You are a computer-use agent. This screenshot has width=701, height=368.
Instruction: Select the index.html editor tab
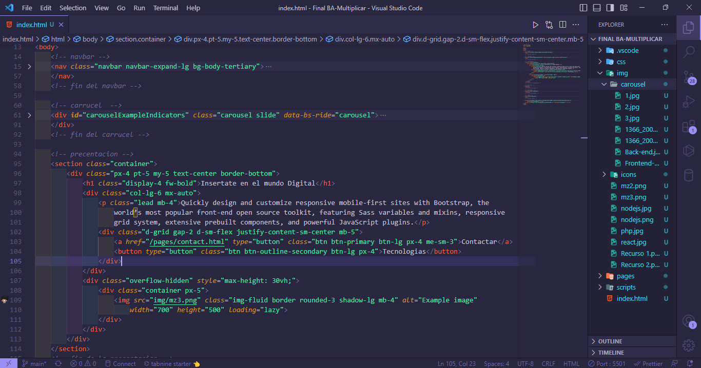(x=31, y=24)
